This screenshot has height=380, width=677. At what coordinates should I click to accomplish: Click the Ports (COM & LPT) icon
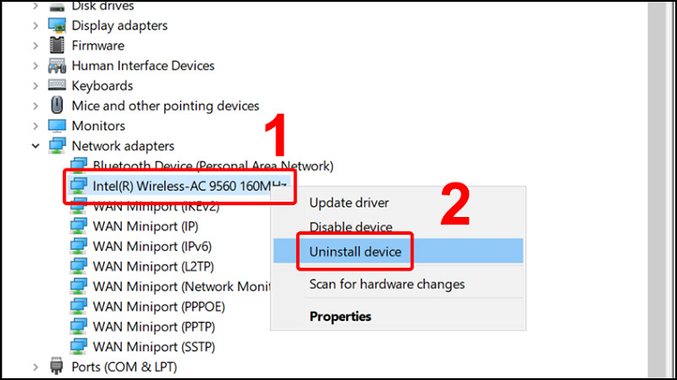pos(56,367)
